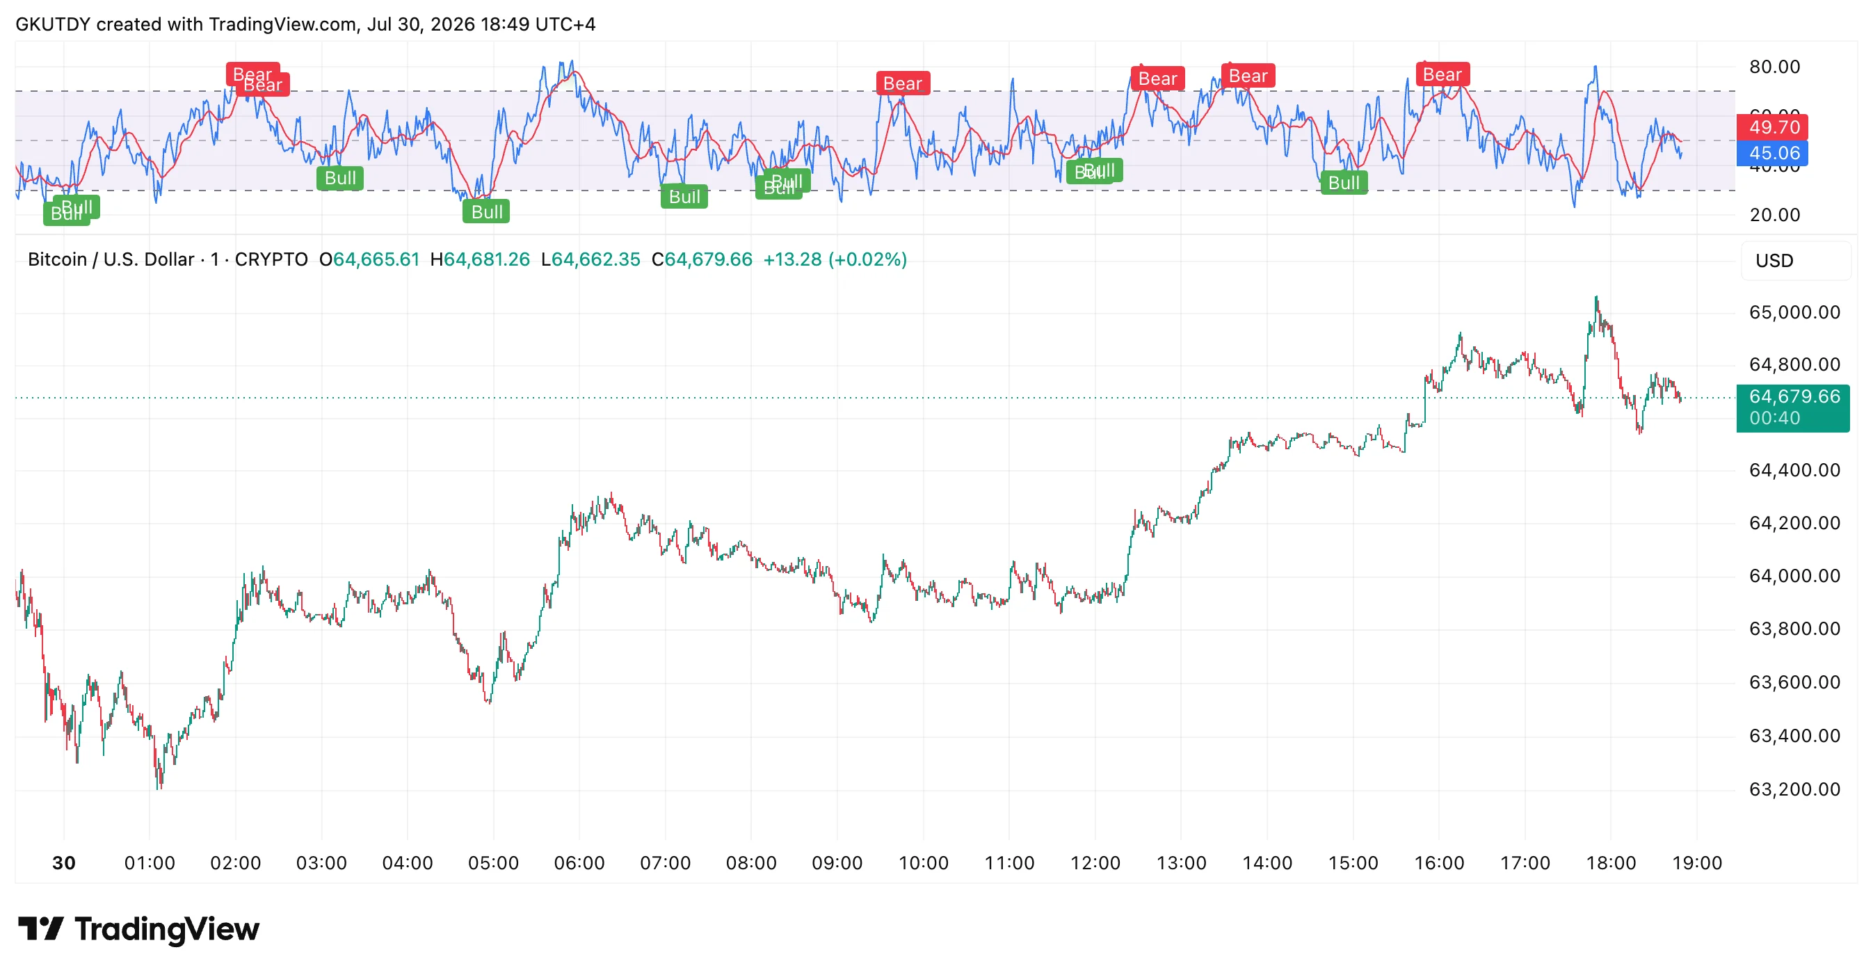Click the 65,000.00 price scale label
Image resolution: width=1873 pixels, height=975 pixels.
1794,313
